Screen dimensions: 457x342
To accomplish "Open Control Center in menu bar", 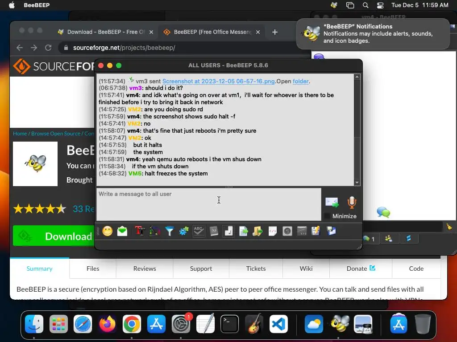I will coord(380,5).
